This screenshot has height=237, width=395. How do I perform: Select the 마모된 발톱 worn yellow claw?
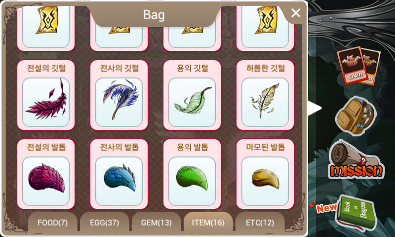[x=265, y=174]
